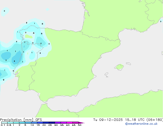Select the 5–10 mm legend color box
This screenshot has height=126, width=163.
28,123
